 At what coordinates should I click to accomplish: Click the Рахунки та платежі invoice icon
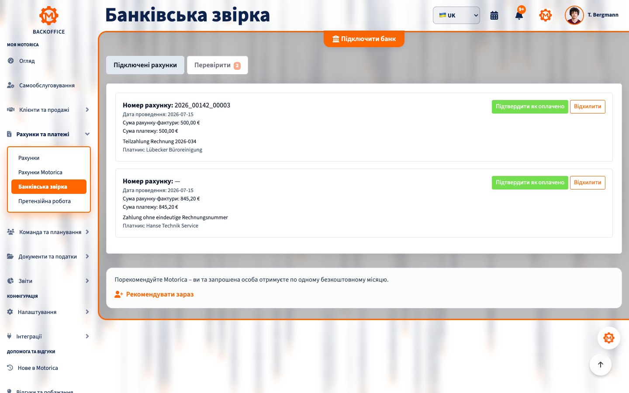pos(9,134)
